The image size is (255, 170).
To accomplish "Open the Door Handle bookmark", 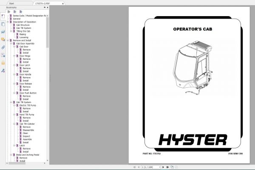I will click(25, 75).
